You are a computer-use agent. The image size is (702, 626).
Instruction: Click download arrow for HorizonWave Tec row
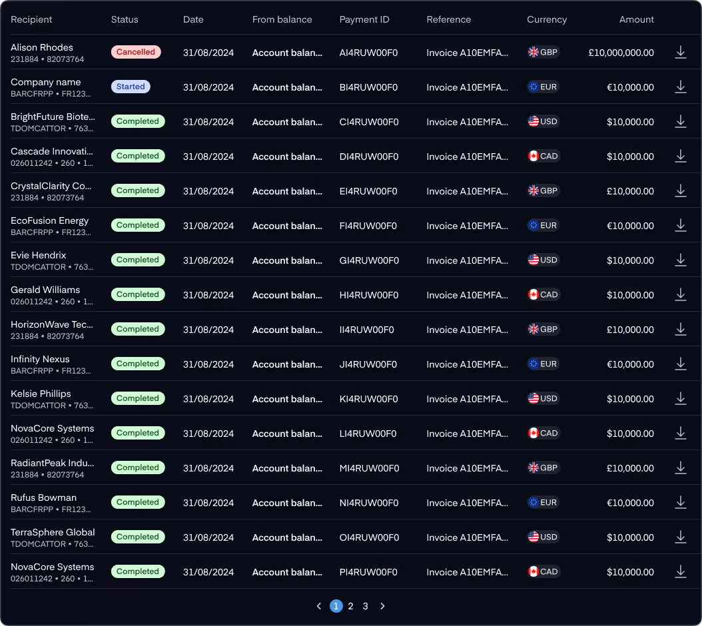(680, 329)
